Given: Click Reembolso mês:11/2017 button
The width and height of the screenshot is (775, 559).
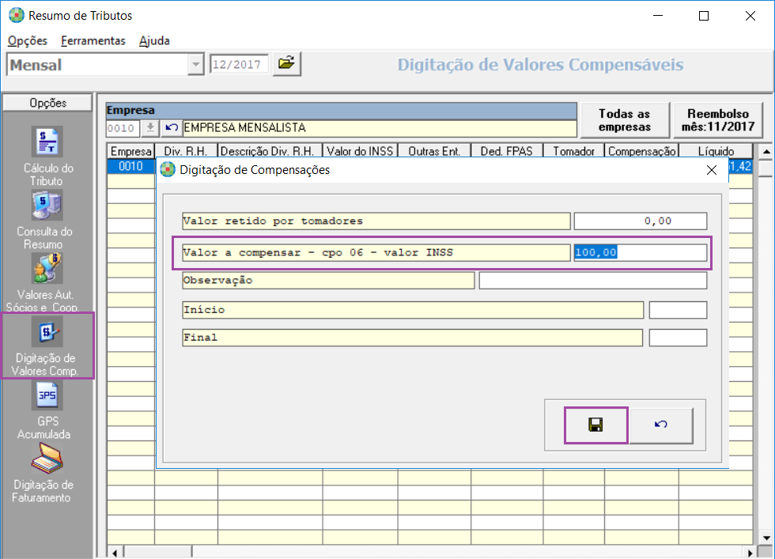Looking at the screenshot, I should [718, 120].
